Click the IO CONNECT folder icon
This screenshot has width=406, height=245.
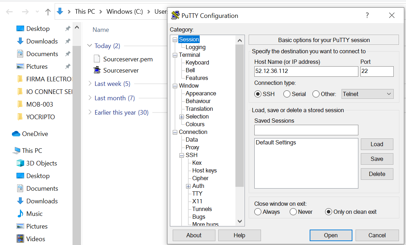point(20,91)
